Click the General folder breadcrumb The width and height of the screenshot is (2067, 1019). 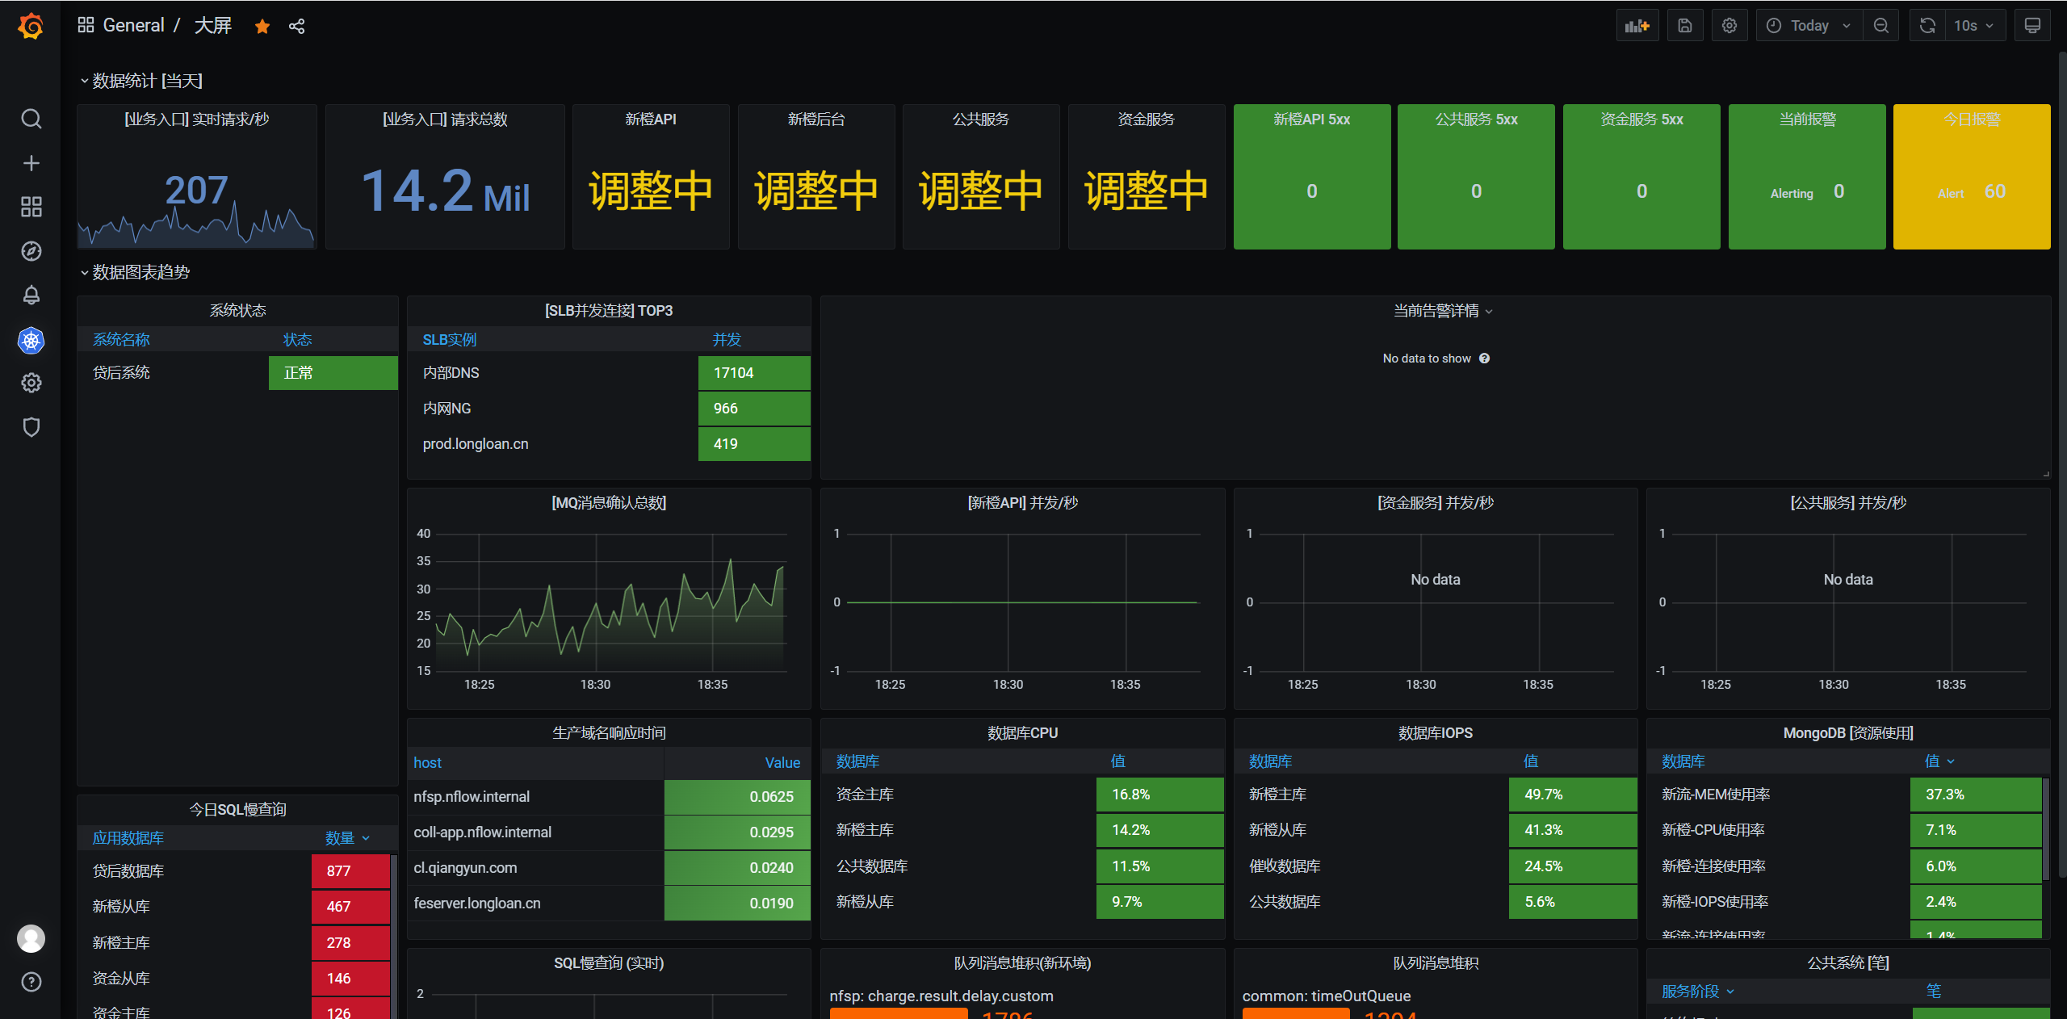tap(133, 26)
